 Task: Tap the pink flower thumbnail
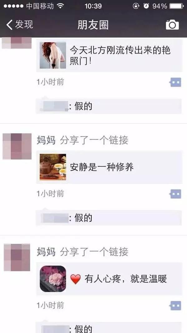tap(53, 279)
